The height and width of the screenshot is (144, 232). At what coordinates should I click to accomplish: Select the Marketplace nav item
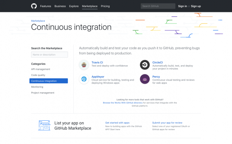click(90, 6)
